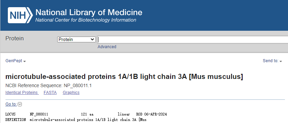Go to the Protein database home label
Screen dimensions: 288x123
tap(15, 39)
